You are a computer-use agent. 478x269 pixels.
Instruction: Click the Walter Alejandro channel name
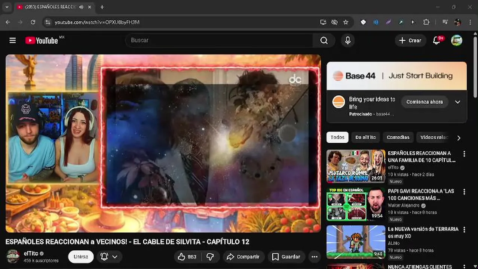click(404, 205)
